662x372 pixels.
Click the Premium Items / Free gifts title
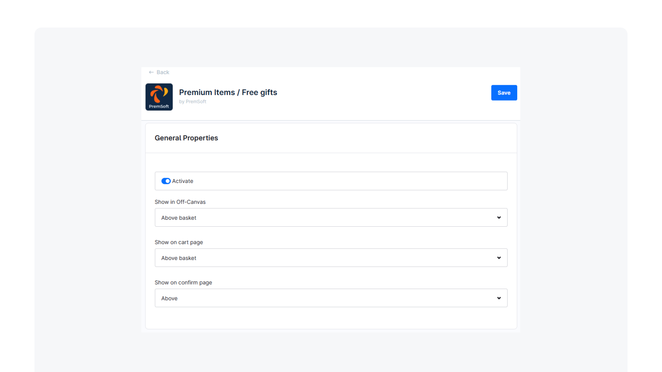coord(228,92)
